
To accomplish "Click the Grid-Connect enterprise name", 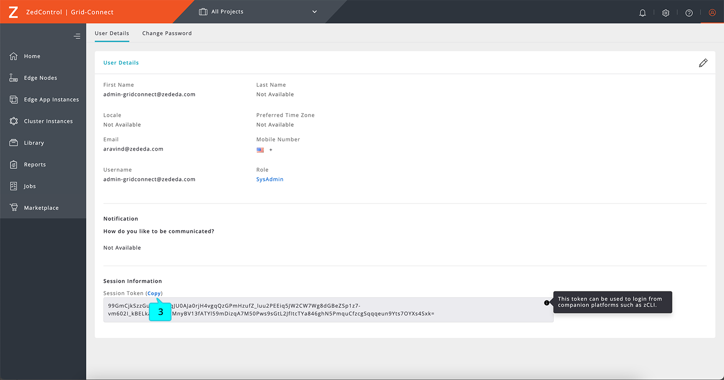I will coord(92,12).
